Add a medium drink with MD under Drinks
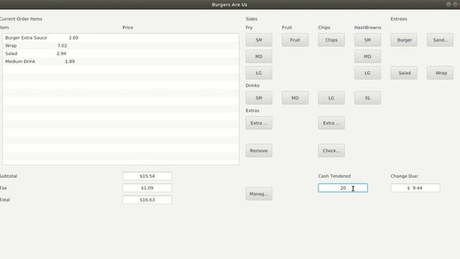 [x=295, y=98]
